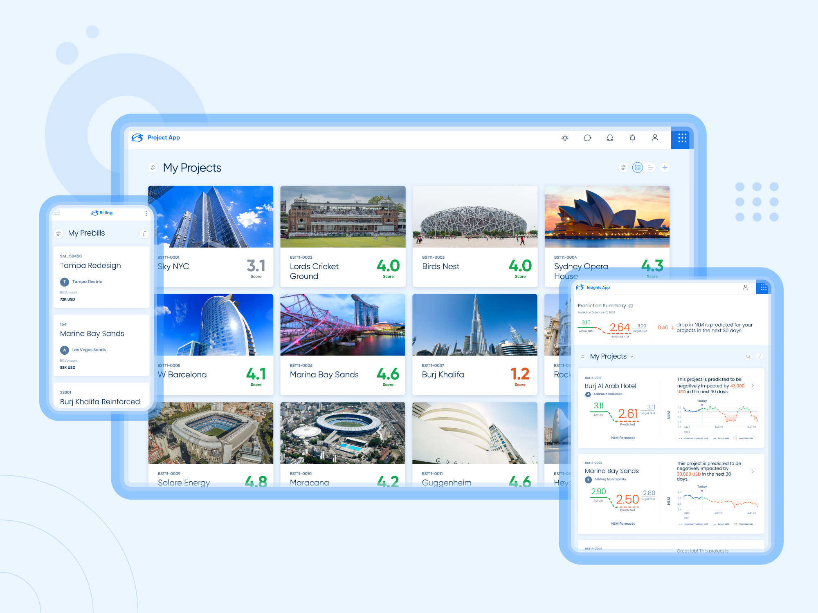Image resolution: width=818 pixels, height=613 pixels.
Task: Open filter settings icon beside grid view toggle
Action: [x=623, y=168]
